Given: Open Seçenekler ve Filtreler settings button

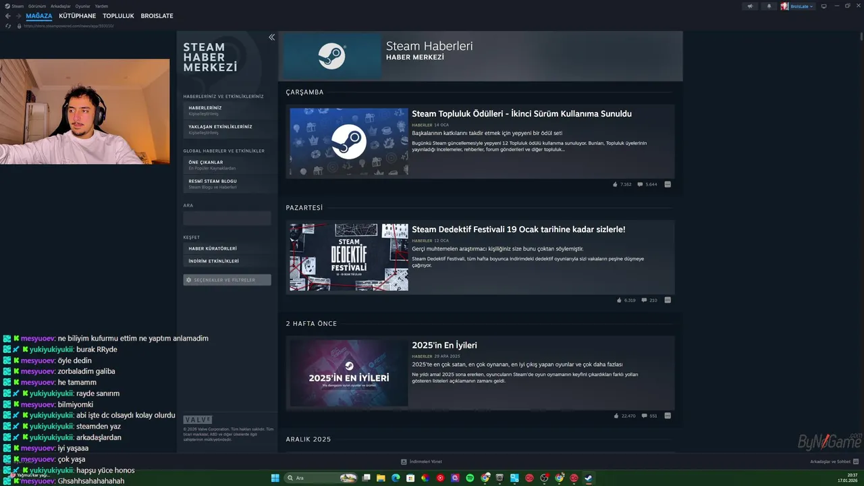Looking at the screenshot, I should (227, 279).
